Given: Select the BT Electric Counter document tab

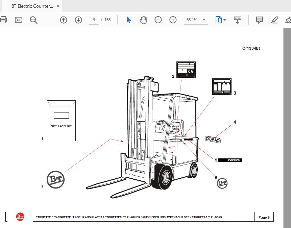Looking at the screenshot, I should pos(32,6).
